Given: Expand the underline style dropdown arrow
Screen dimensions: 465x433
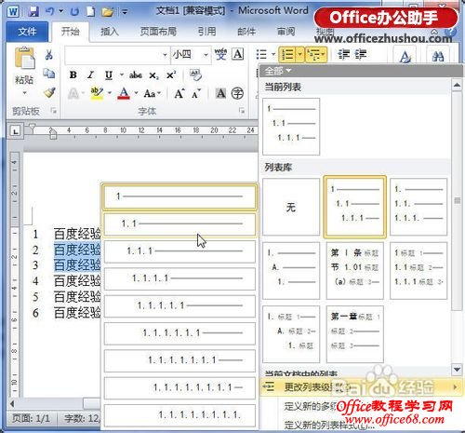Looking at the screenshot, I should [x=122, y=74].
